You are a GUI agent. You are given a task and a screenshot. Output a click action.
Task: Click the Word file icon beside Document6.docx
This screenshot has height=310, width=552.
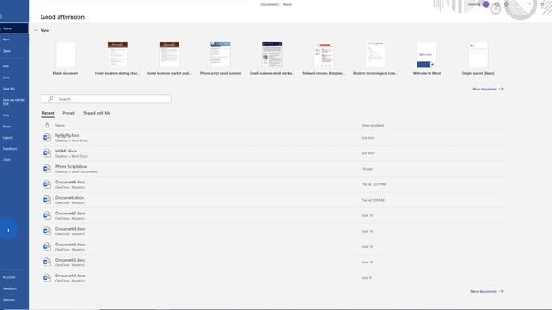47,184
